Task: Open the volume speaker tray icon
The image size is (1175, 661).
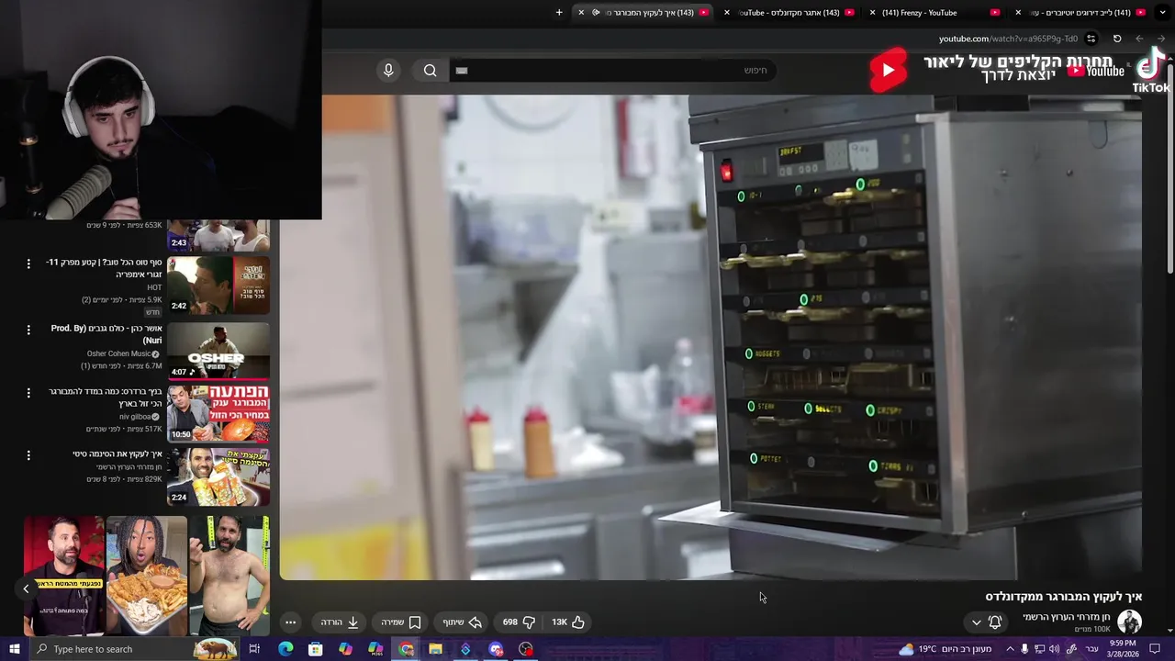Action: point(1054,649)
